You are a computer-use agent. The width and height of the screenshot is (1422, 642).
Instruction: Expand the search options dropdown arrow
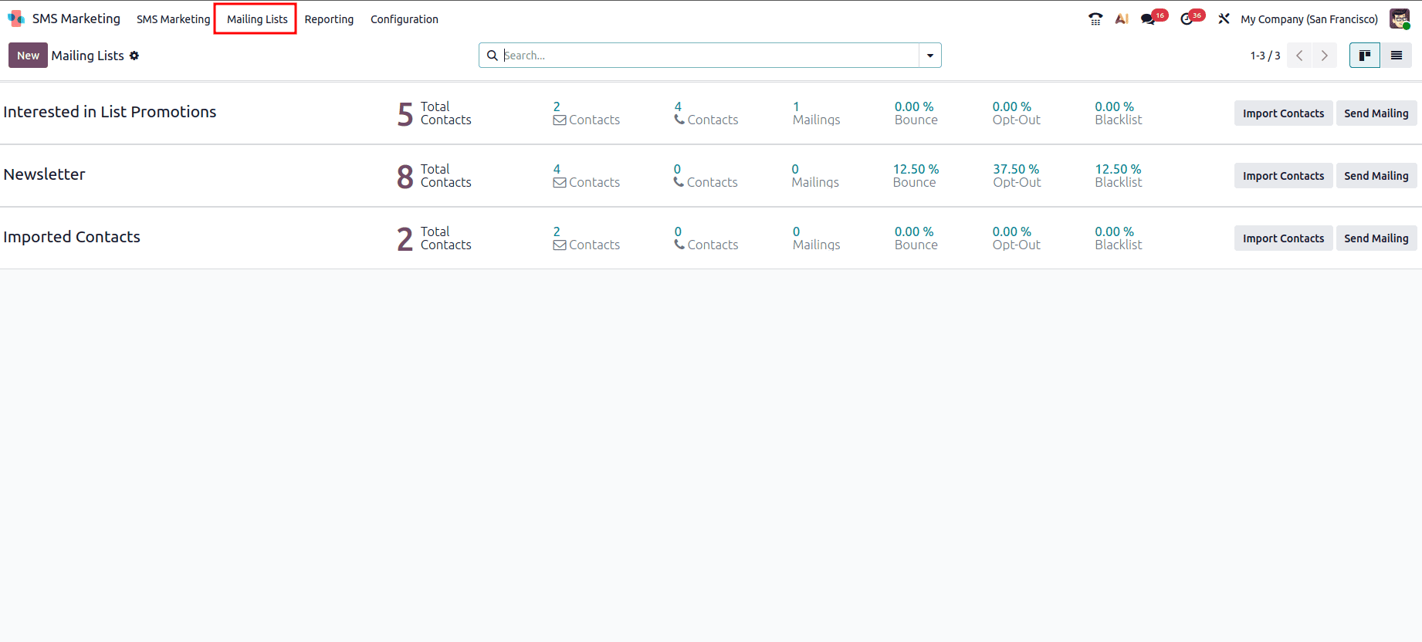pos(930,56)
